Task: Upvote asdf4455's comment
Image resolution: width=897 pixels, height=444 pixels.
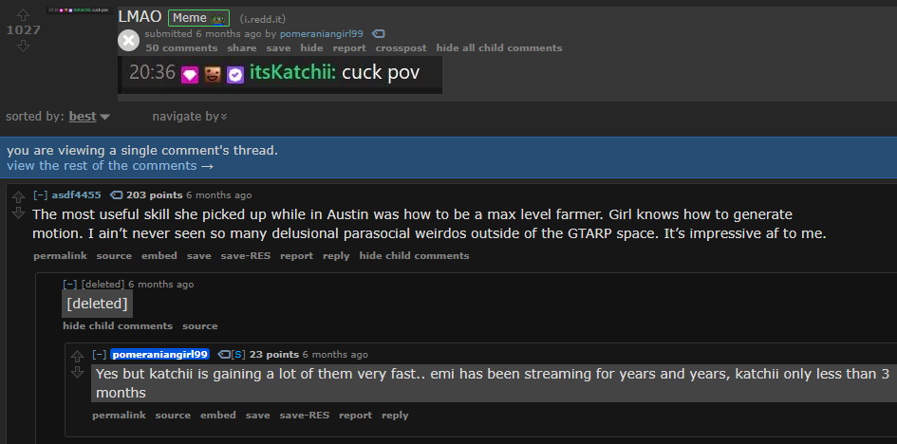Action: pos(19,197)
